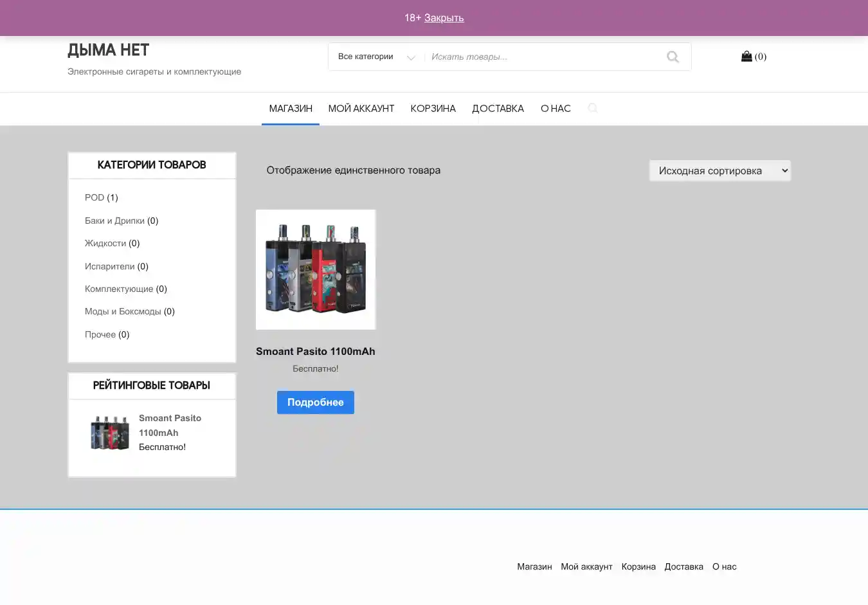This screenshot has width=868, height=605.
Task: Open the 'МАГАЗИН' menu tab
Action: pyautogui.click(x=291, y=109)
